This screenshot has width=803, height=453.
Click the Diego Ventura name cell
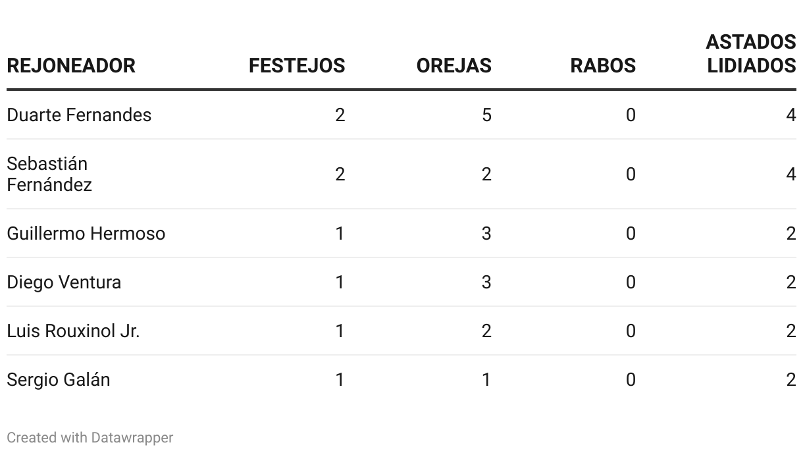pos(64,282)
